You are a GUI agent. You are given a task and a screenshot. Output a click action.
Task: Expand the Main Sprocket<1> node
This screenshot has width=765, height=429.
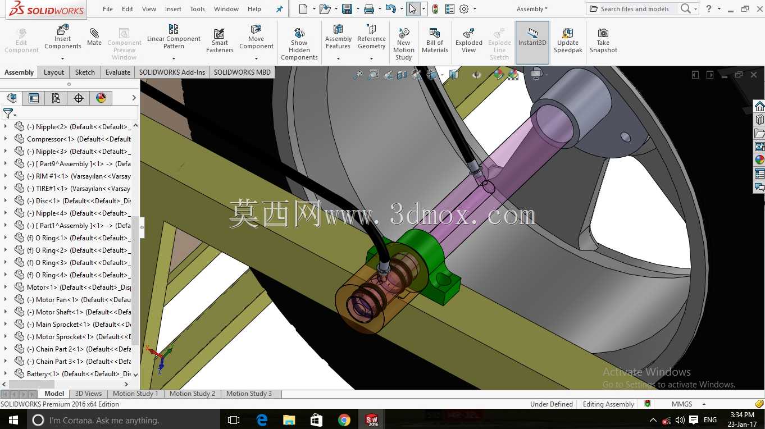tap(6, 325)
